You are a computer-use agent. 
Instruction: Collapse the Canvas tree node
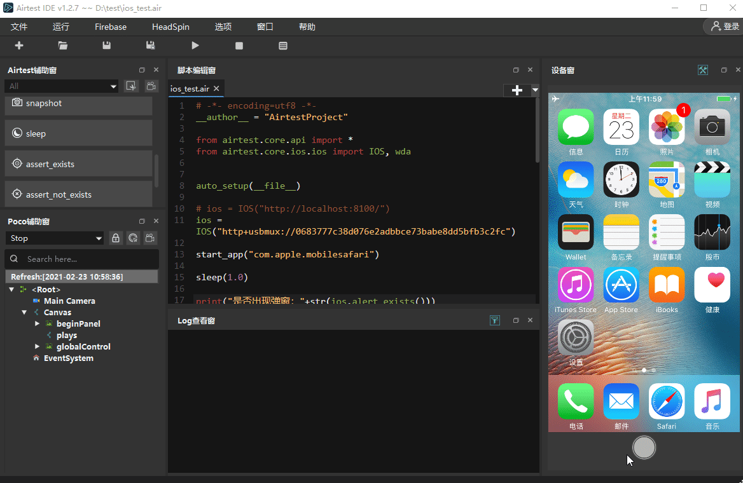tap(24, 313)
